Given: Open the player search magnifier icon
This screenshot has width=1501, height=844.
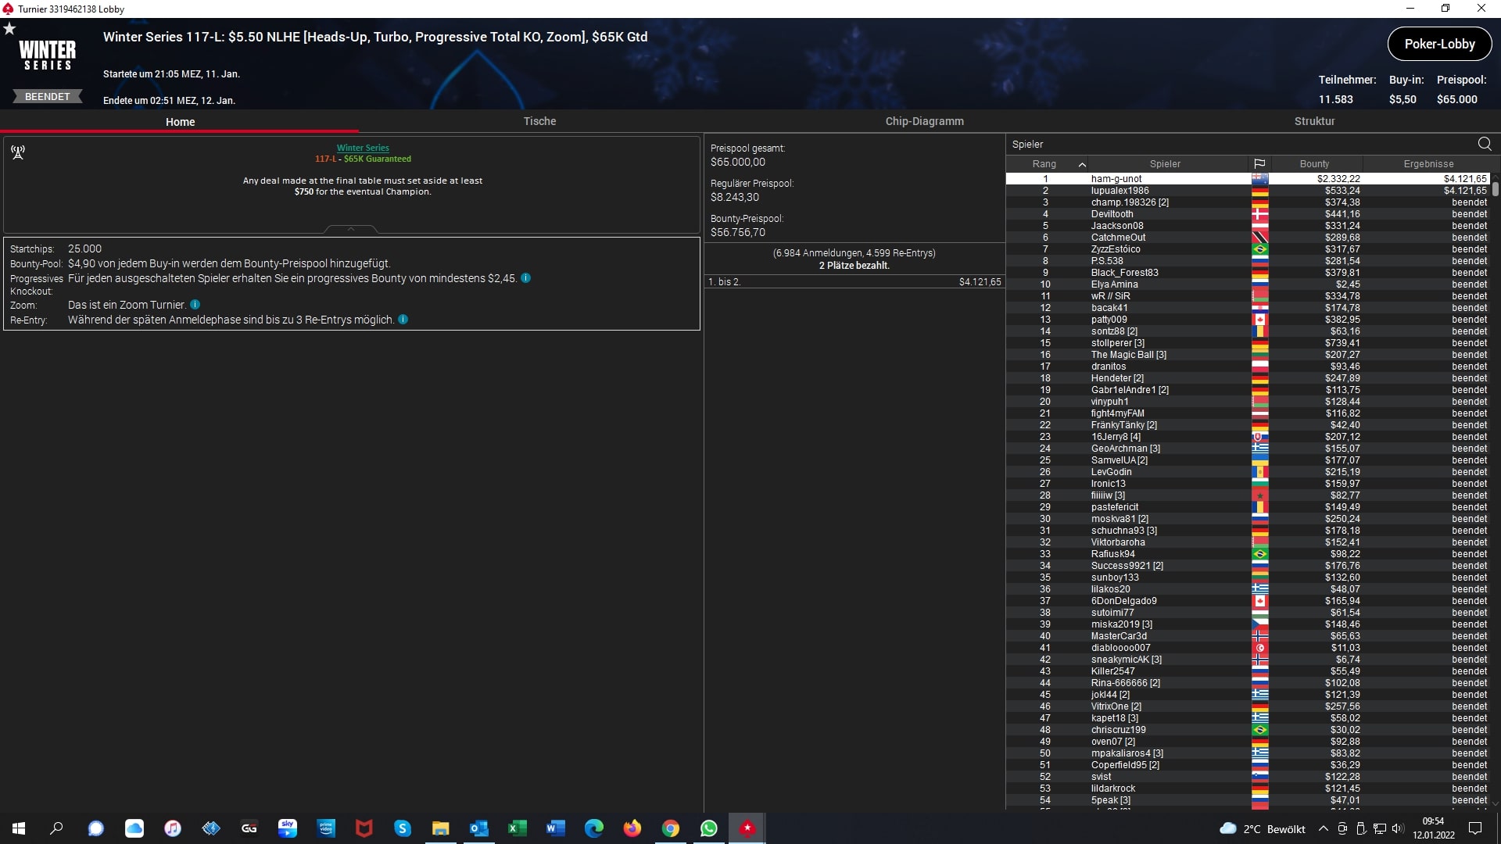Looking at the screenshot, I should click(1484, 144).
